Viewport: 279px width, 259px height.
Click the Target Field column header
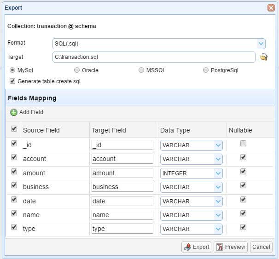click(x=124, y=130)
